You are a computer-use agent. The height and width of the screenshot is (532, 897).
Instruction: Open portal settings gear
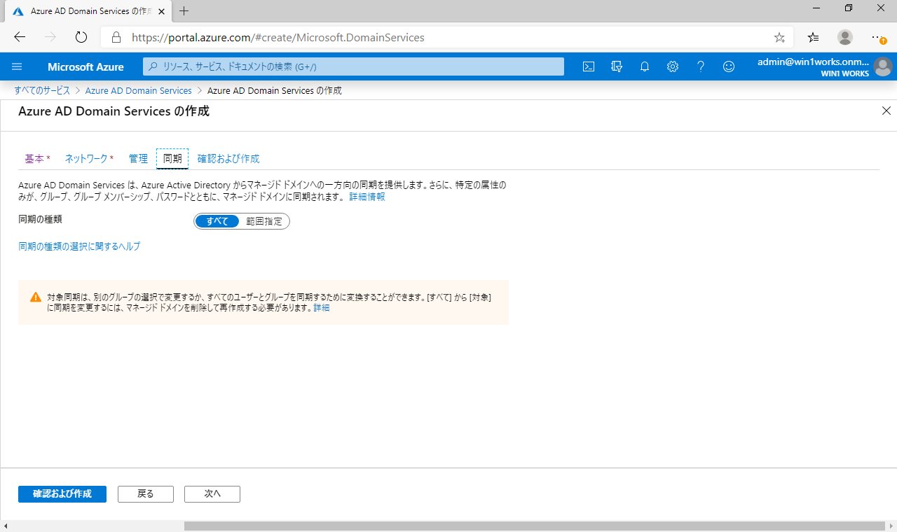[x=673, y=66]
